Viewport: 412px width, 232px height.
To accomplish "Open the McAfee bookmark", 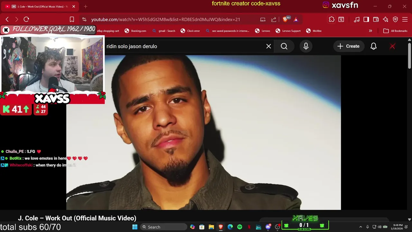I will 314,31.
